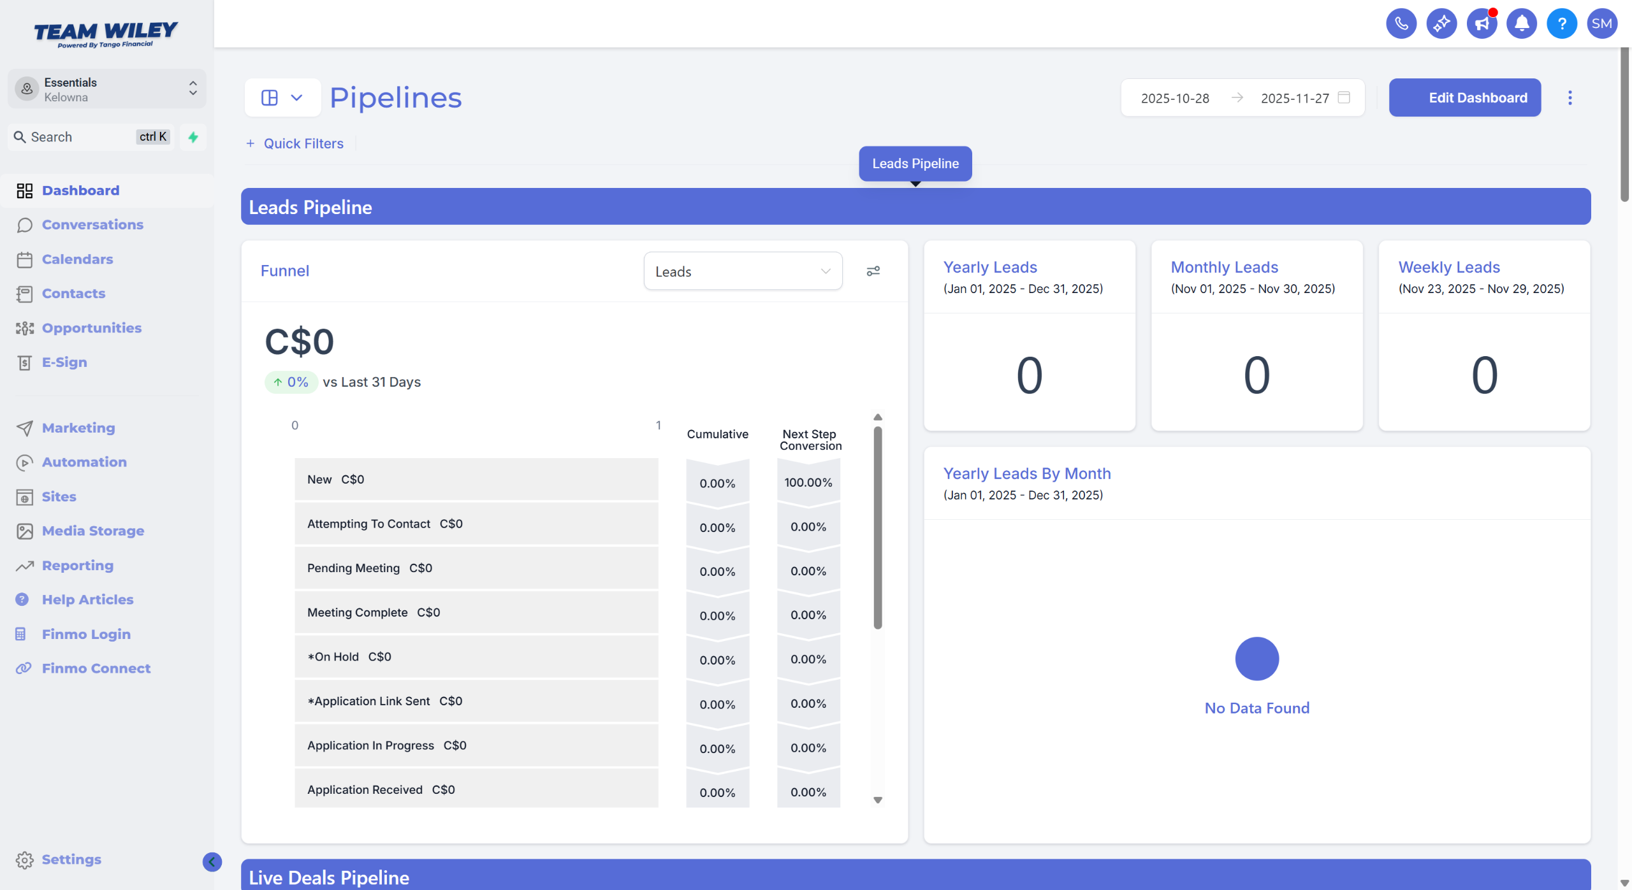This screenshot has height=890, width=1632.
Task: Open the AI sparkle assistant icon
Action: (1441, 24)
